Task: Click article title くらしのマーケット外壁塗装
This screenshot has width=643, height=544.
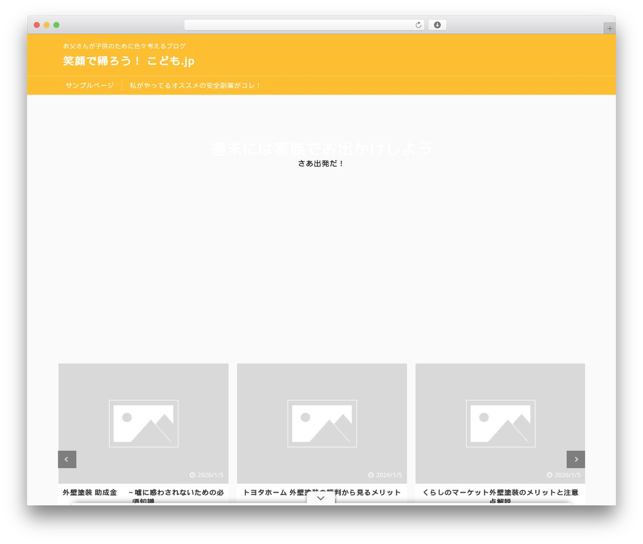Action: [500, 496]
